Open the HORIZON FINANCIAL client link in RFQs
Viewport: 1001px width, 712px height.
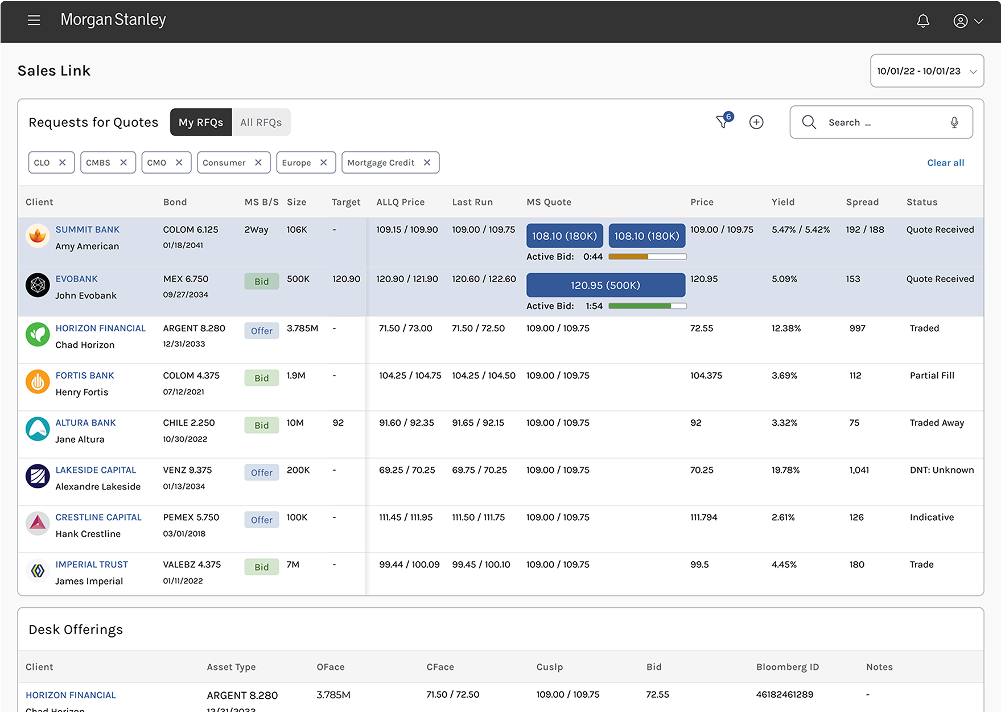point(100,328)
